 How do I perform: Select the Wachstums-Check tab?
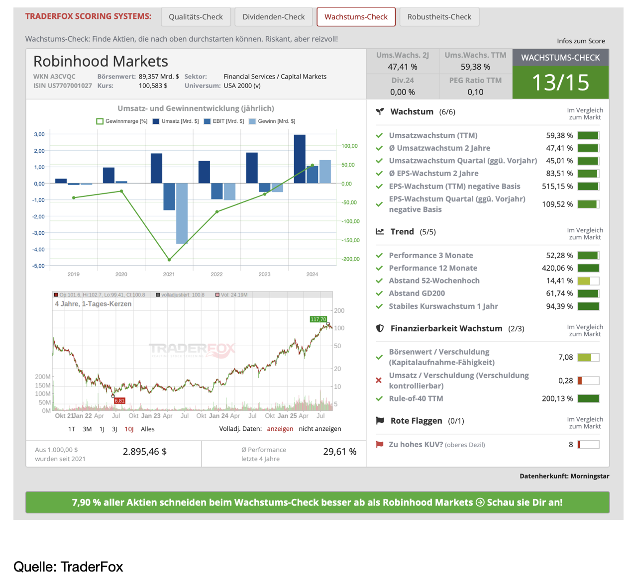[356, 17]
